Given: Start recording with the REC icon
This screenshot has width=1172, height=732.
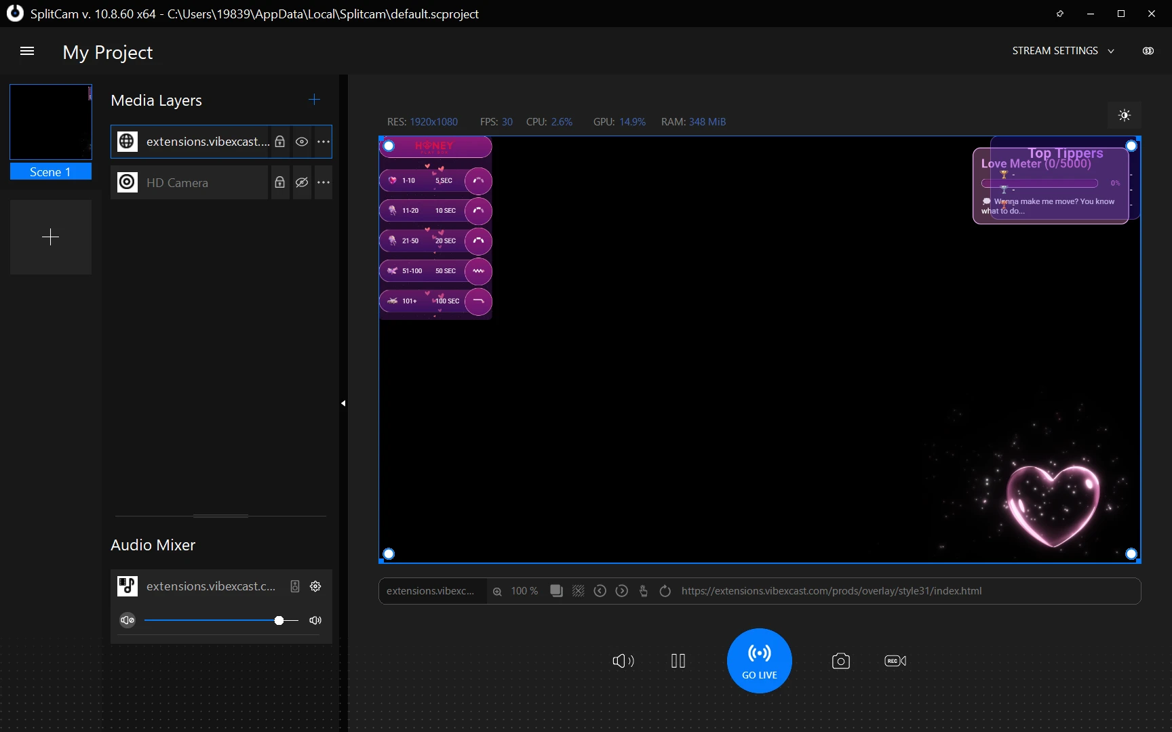Looking at the screenshot, I should [895, 661].
